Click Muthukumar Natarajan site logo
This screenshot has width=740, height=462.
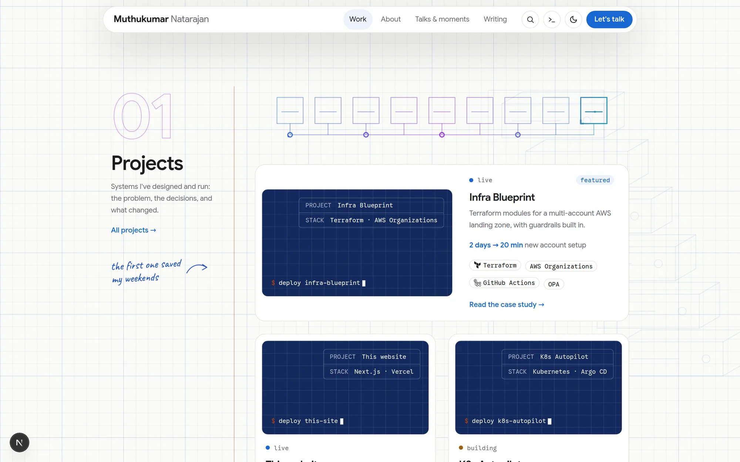click(161, 19)
